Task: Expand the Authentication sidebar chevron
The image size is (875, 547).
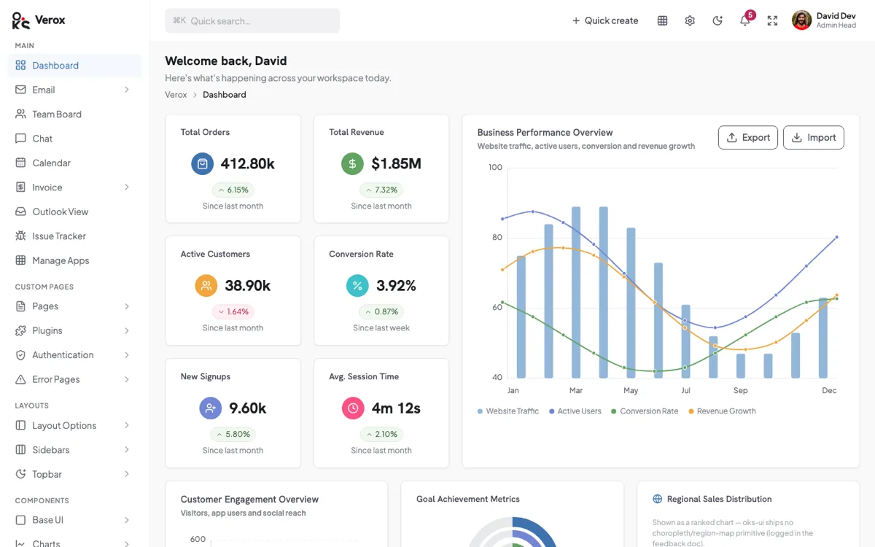Action: click(127, 355)
